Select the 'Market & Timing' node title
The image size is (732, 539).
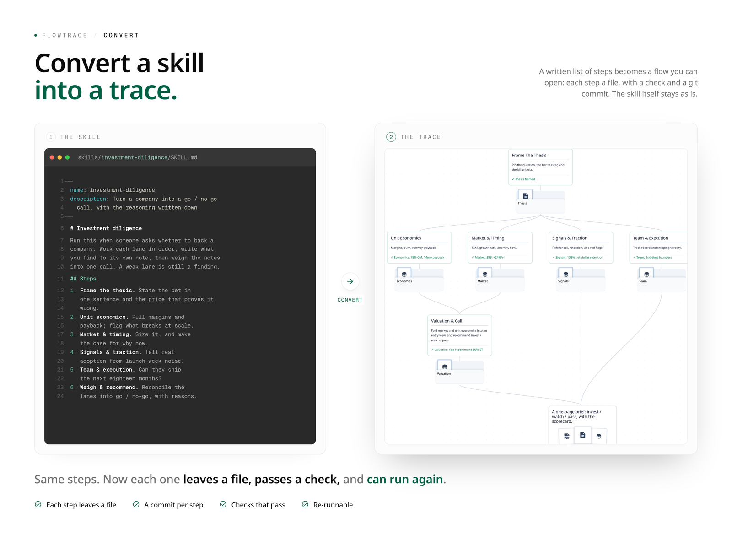(x=488, y=238)
